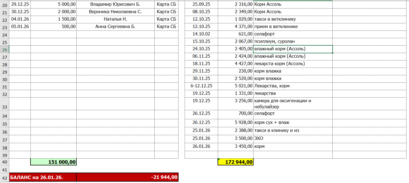This screenshot has width=409, height=183.
Task: Click the cell containing Наталья Н.
Action: pyautogui.click(x=115, y=19)
